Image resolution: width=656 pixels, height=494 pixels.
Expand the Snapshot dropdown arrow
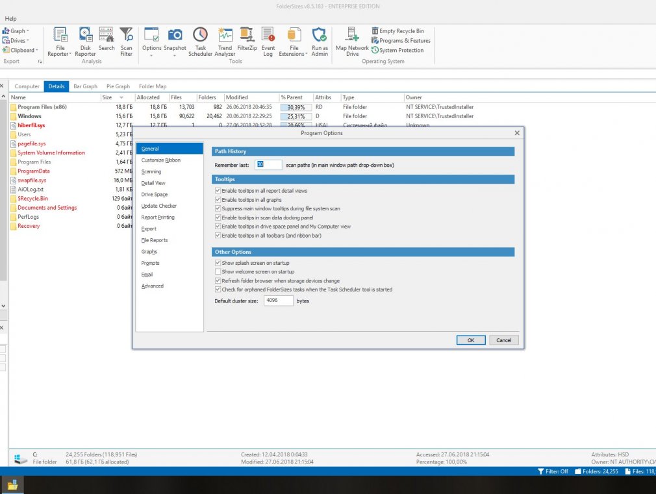coord(175,55)
